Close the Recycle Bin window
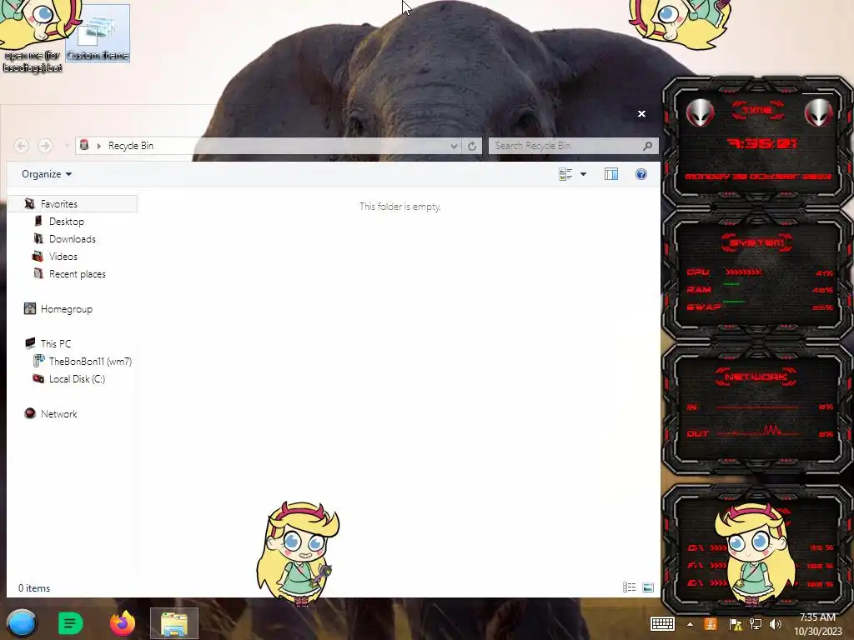 tap(641, 113)
